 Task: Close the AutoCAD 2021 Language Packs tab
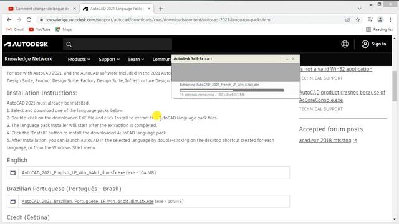point(149,9)
